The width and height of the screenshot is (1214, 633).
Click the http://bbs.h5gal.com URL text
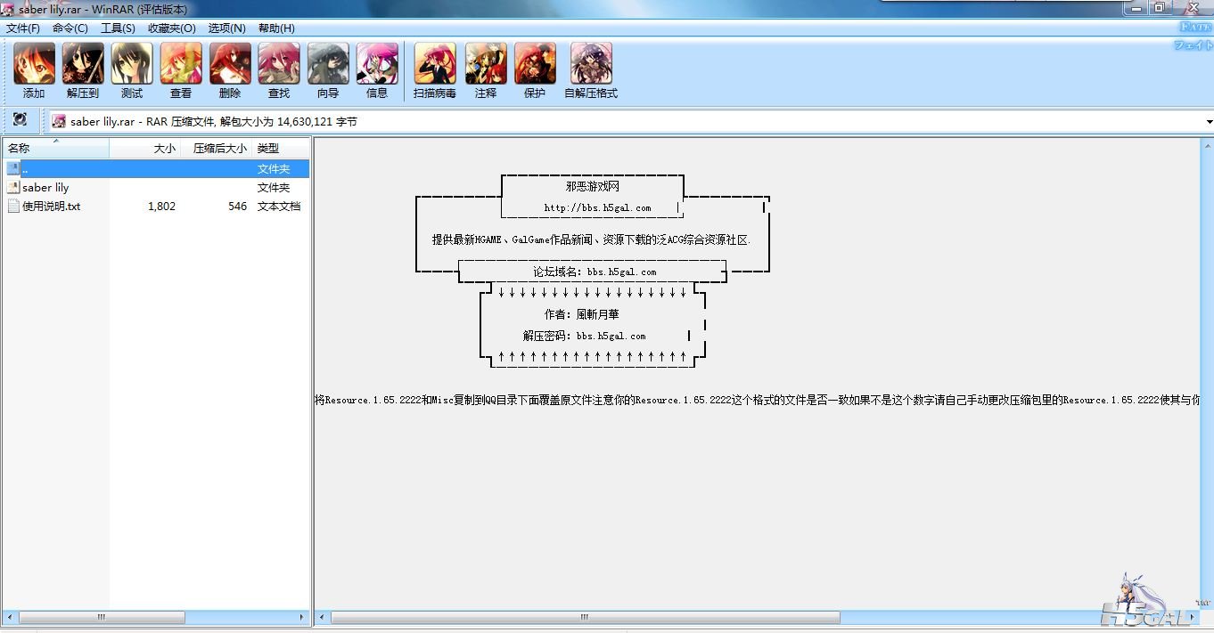(597, 208)
